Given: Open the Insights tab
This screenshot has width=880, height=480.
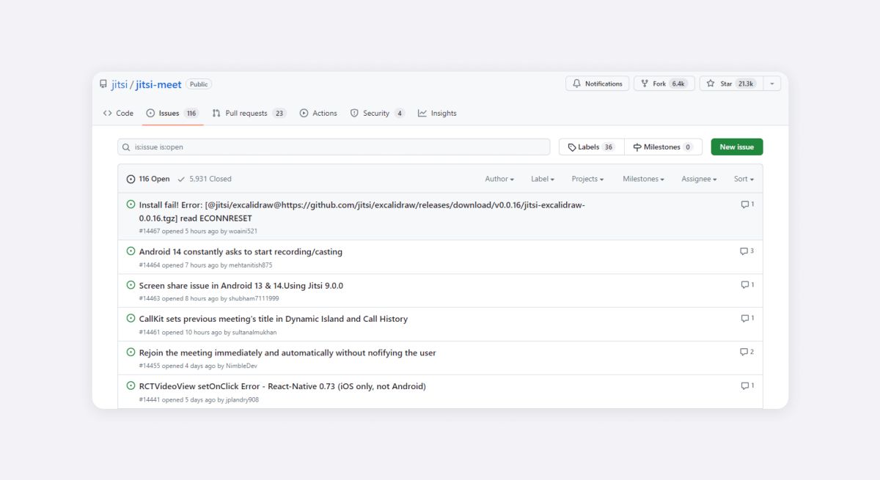Looking at the screenshot, I should tap(437, 114).
